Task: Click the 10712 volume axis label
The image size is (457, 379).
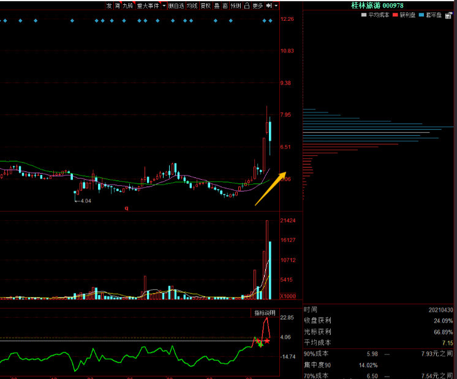Action: pyautogui.click(x=288, y=260)
